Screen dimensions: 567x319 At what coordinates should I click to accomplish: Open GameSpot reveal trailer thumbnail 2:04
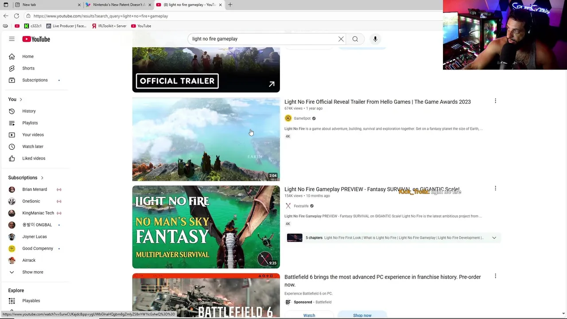click(206, 140)
